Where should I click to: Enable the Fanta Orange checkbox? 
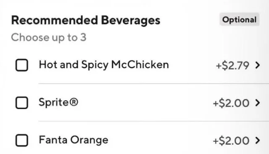pyautogui.click(x=22, y=140)
